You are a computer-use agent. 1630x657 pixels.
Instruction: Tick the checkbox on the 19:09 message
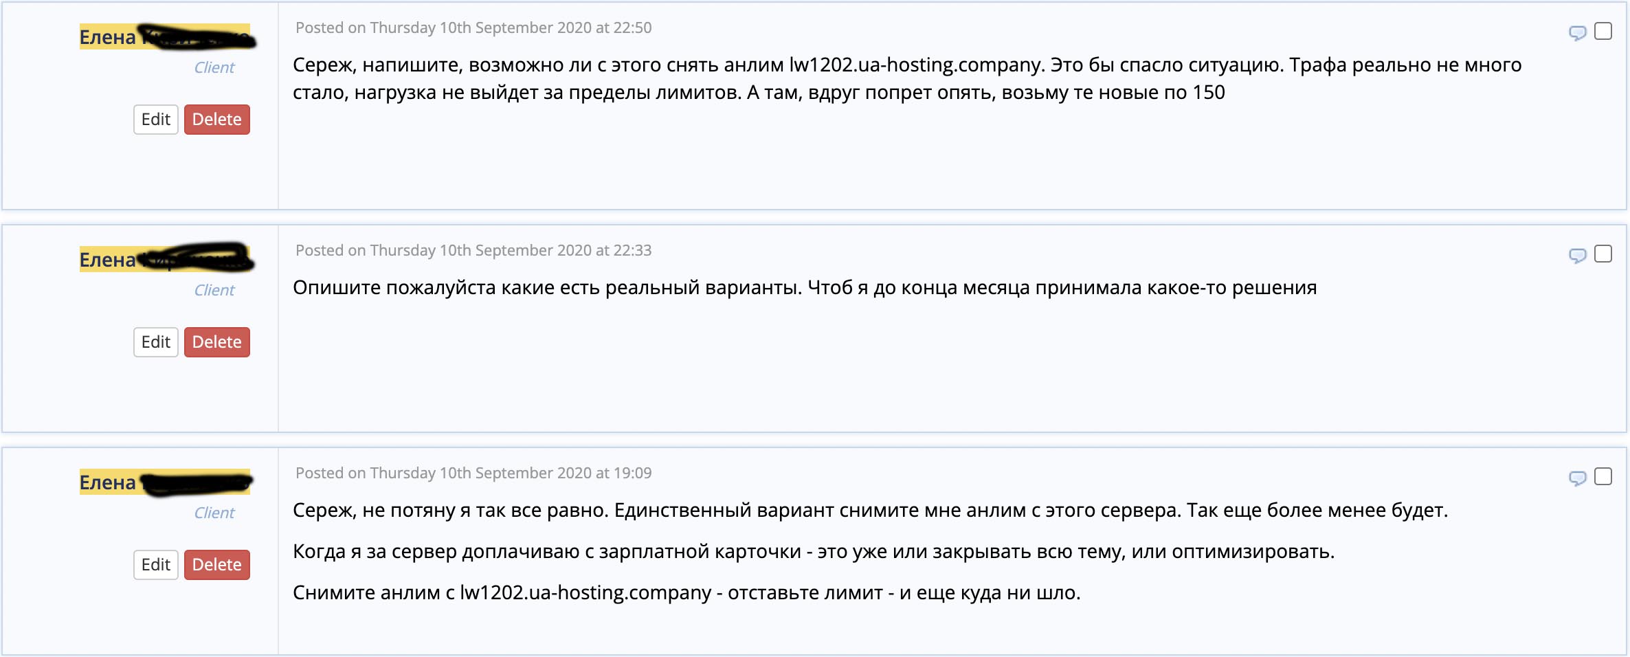pyautogui.click(x=1603, y=476)
